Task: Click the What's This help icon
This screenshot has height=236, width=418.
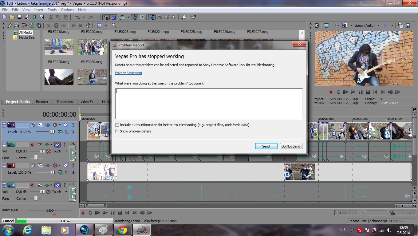Action: 194,17
